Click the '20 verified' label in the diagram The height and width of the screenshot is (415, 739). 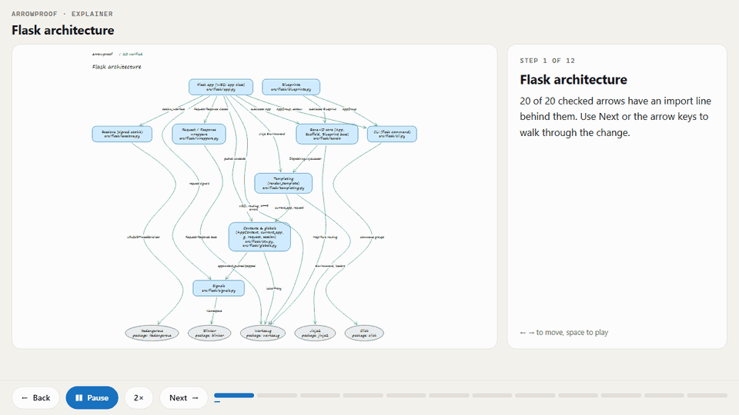tap(131, 54)
